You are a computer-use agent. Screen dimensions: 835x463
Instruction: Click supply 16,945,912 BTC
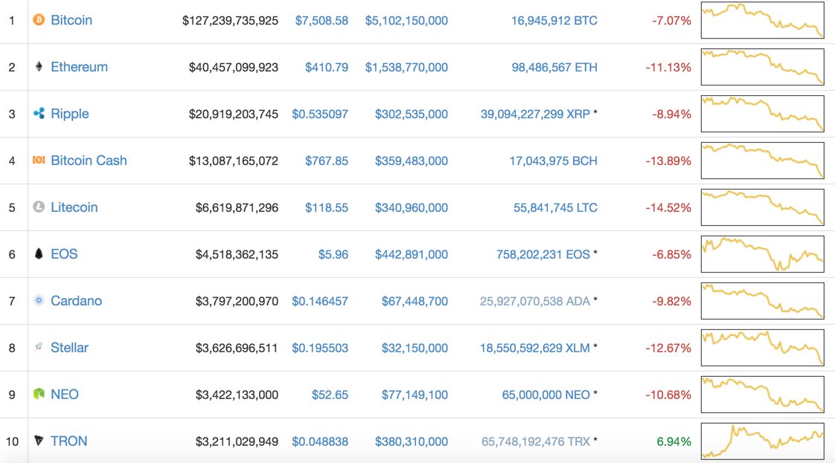click(x=554, y=21)
